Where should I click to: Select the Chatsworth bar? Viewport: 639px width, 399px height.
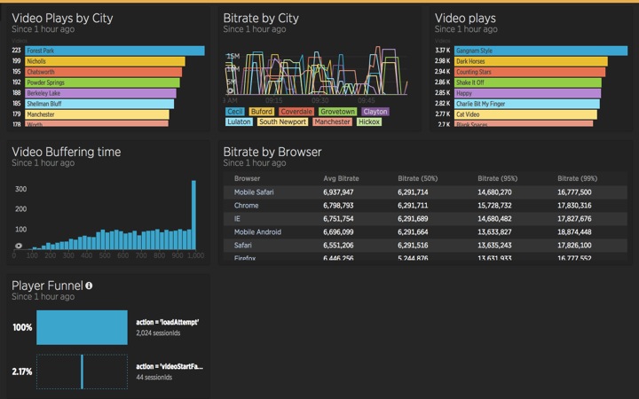(104, 72)
